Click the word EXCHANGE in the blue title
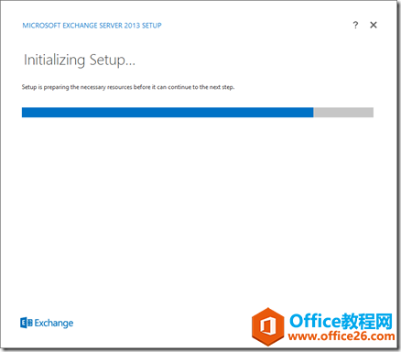The width and height of the screenshot is (401, 352). point(81,26)
